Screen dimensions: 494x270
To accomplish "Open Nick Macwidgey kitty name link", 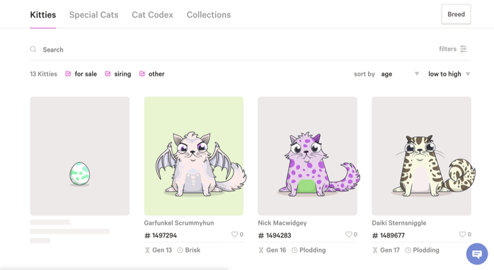I will point(282,223).
